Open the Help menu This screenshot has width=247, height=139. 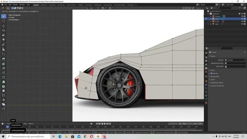(28, 5)
